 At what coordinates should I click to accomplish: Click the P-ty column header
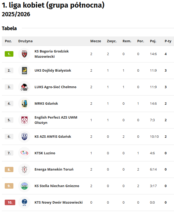[x=168, y=41]
